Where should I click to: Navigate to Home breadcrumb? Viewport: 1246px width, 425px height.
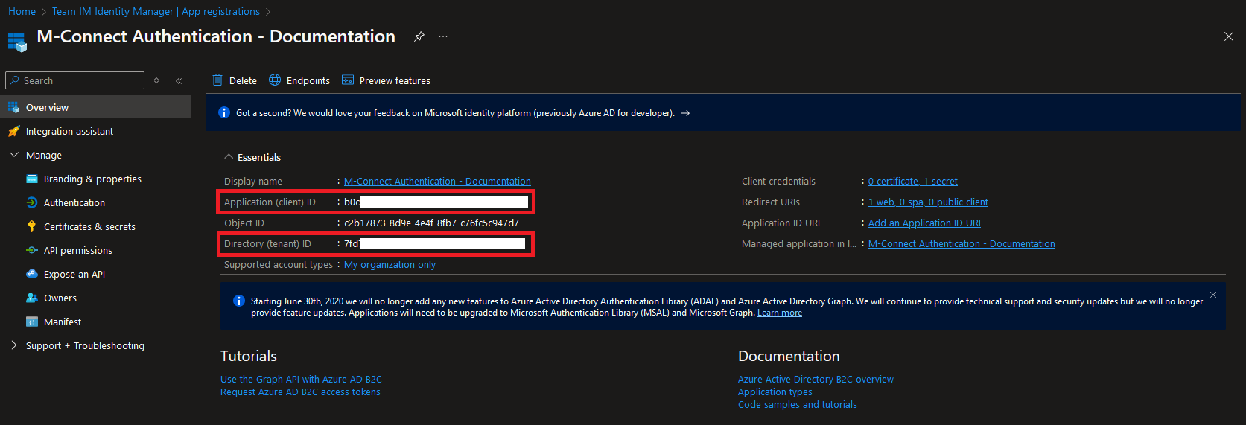point(22,11)
